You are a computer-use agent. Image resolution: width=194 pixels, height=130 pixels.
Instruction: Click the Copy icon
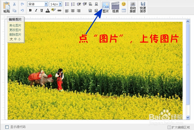[x=14, y=11]
